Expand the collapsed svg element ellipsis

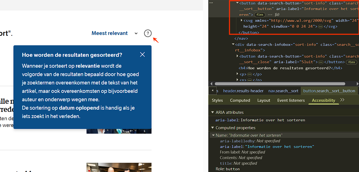320,27
